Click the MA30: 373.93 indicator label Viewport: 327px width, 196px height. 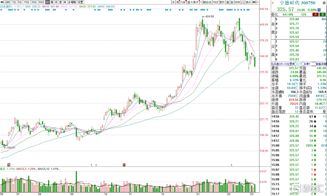tap(87, 7)
